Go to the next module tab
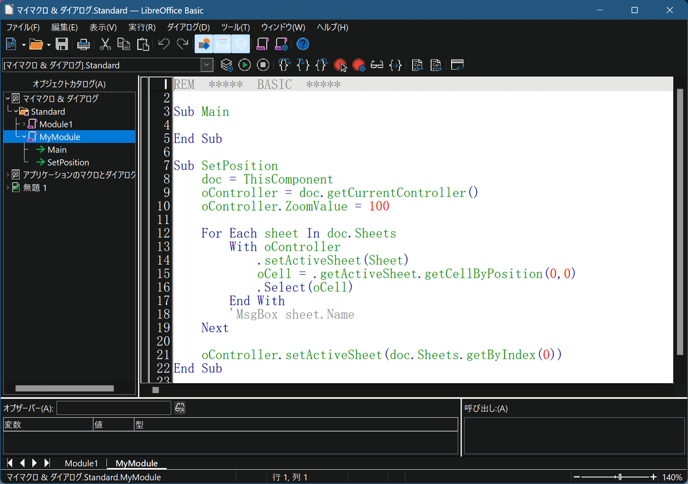Image resolution: width=688 pixels, height=484 pixels. (x=34, y=463)
